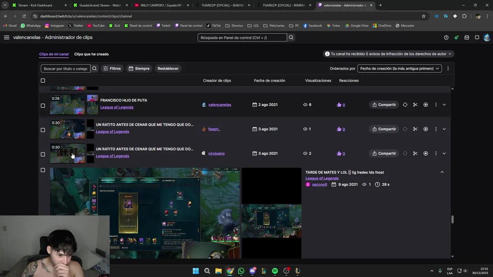Click the circled sparkle icon in FRANCISCO row
493x277 pixels.
(x=426, y=105)
